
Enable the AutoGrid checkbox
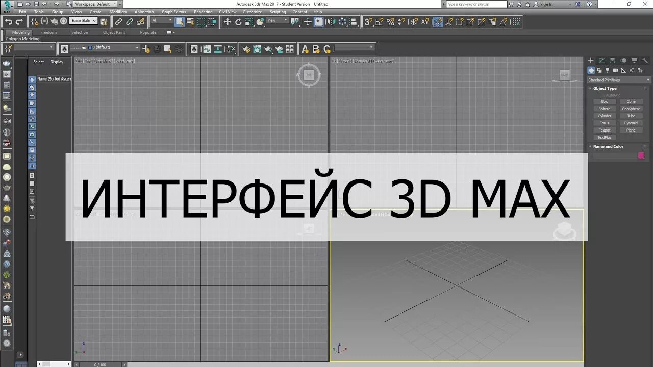603,95
